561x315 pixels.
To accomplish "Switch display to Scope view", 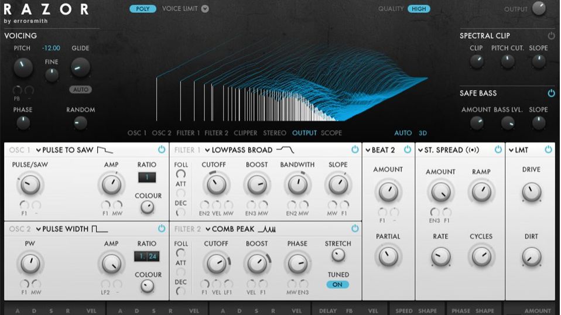I will (331, 133).
